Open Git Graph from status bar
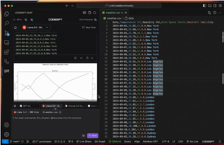This screenshot has width=224, height=145. click(100, 141)
